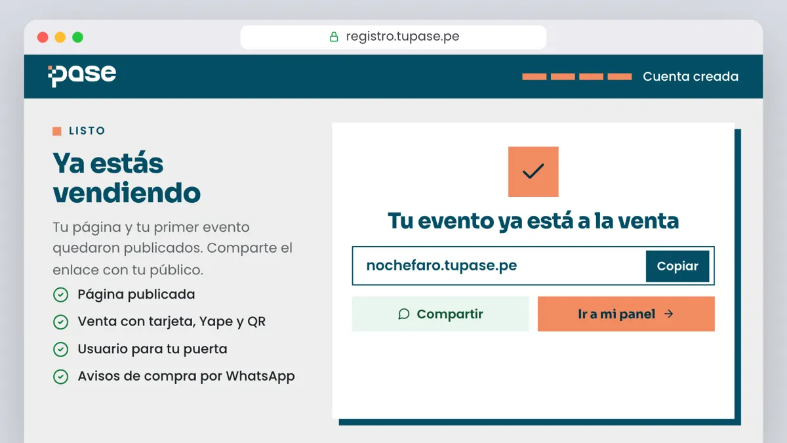Click the heading Tu evento ya está a la venta

pos(533,221)
